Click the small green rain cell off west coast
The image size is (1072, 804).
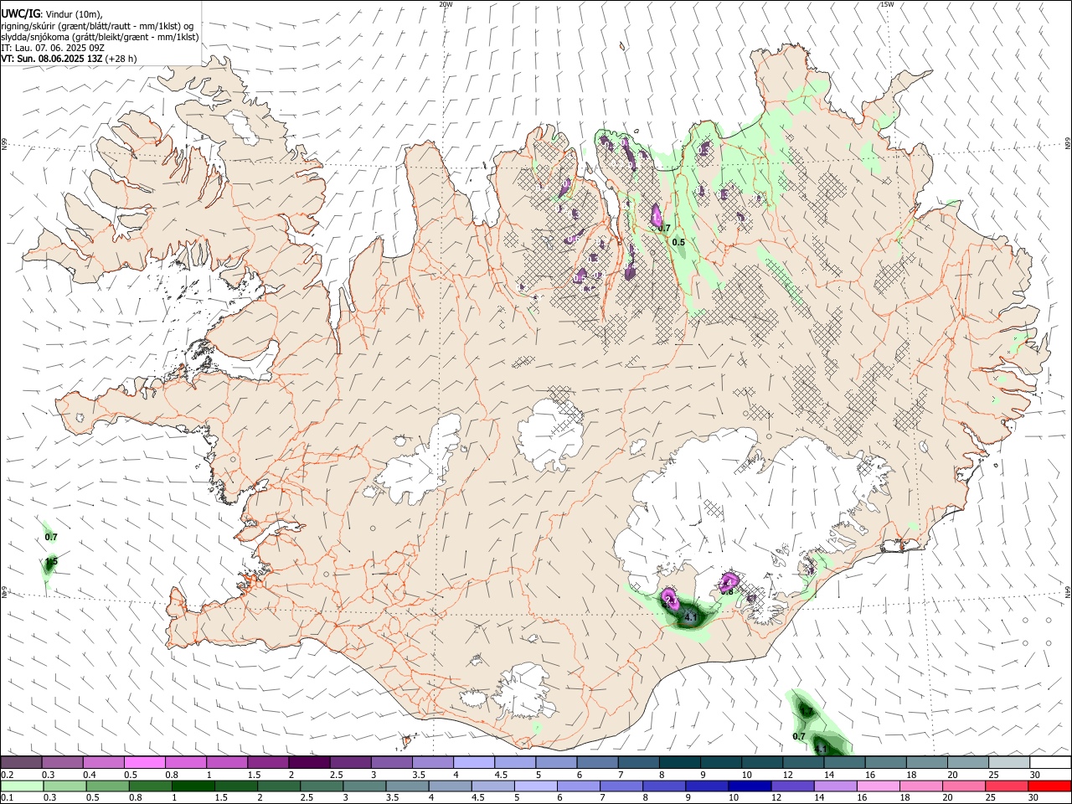pyautogui.click(x=49, y=565)
